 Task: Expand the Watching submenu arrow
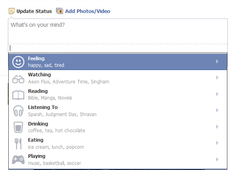click(217, 78)
